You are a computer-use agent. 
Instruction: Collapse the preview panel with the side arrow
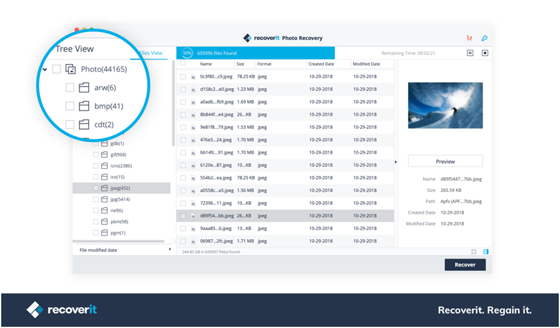click(396, 162)
